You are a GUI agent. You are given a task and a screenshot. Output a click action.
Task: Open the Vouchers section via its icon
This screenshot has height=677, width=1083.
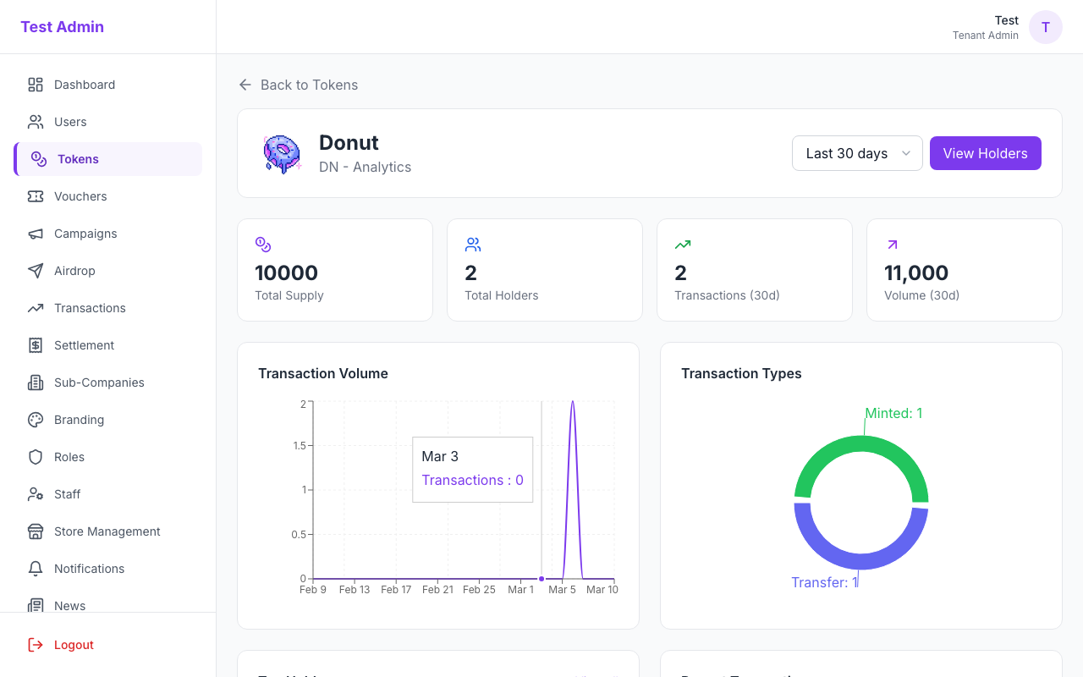click(35, 196)
